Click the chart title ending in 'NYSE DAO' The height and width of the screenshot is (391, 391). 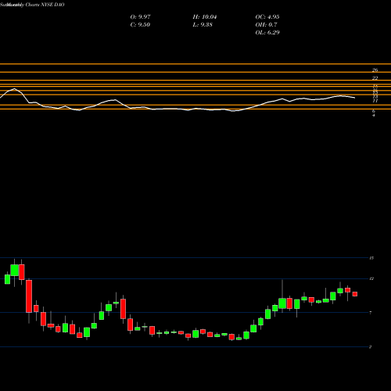[32, 5]
